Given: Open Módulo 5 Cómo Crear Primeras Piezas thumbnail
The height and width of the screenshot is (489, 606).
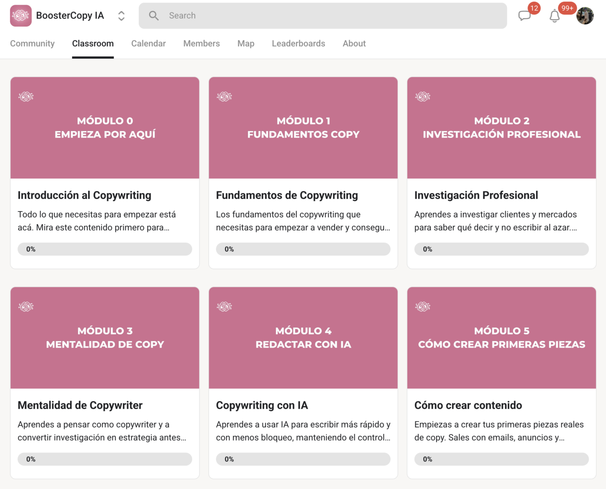Looking at the screenshot, I should (501, 338).
